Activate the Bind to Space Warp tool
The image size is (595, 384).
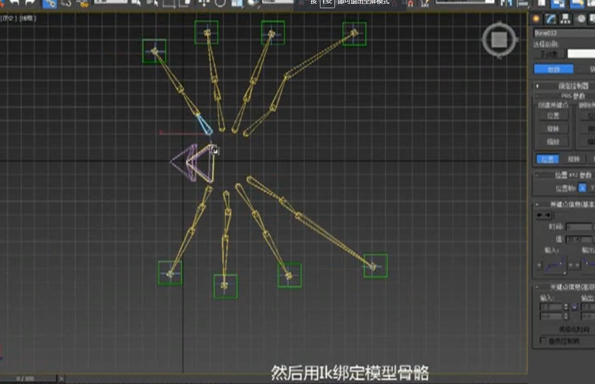[x=83, y=3]
